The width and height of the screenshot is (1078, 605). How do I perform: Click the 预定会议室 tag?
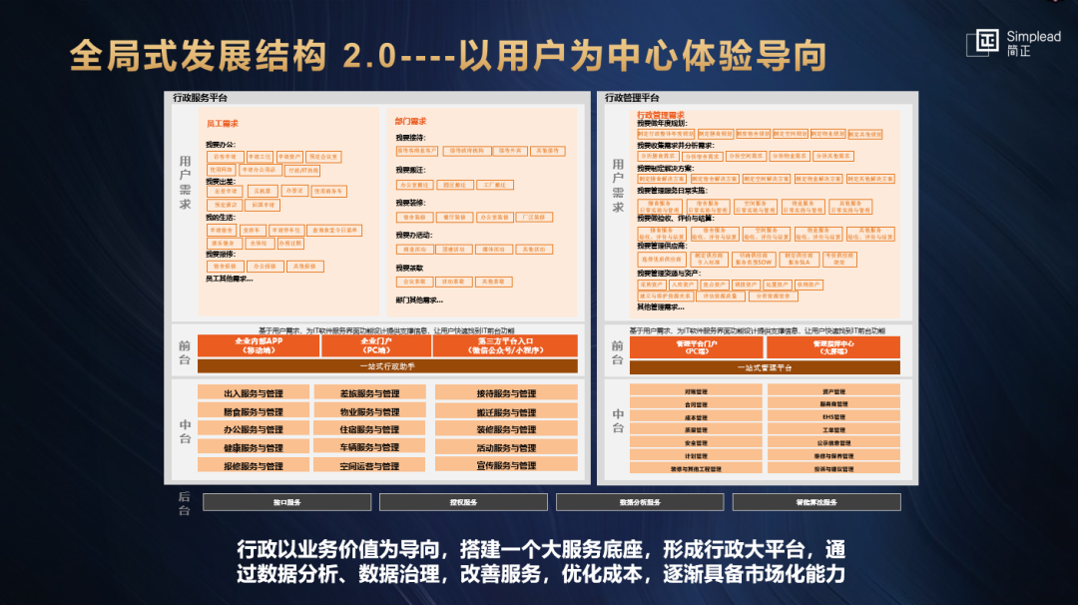click(x=323, y=157)
